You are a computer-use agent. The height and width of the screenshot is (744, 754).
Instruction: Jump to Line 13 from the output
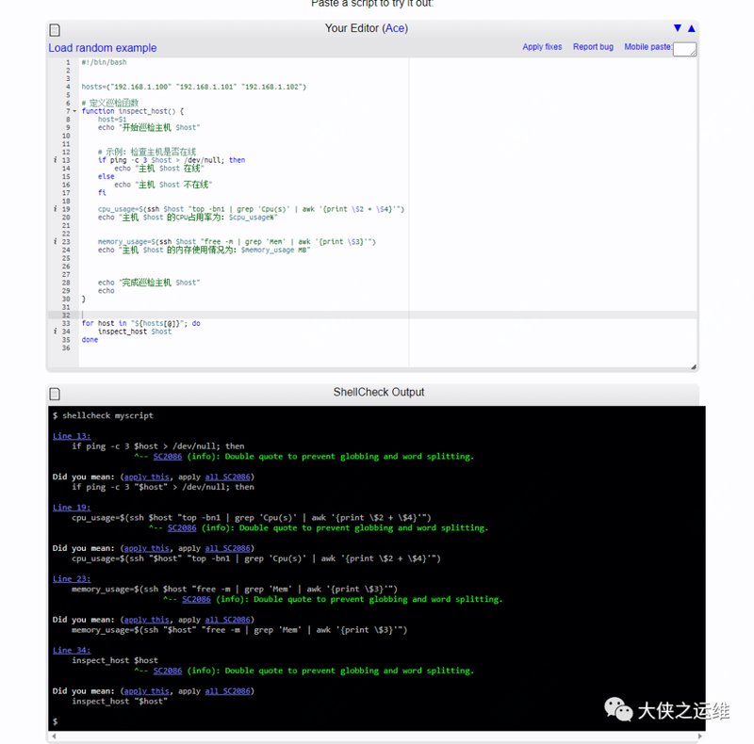tap(72, 436)
